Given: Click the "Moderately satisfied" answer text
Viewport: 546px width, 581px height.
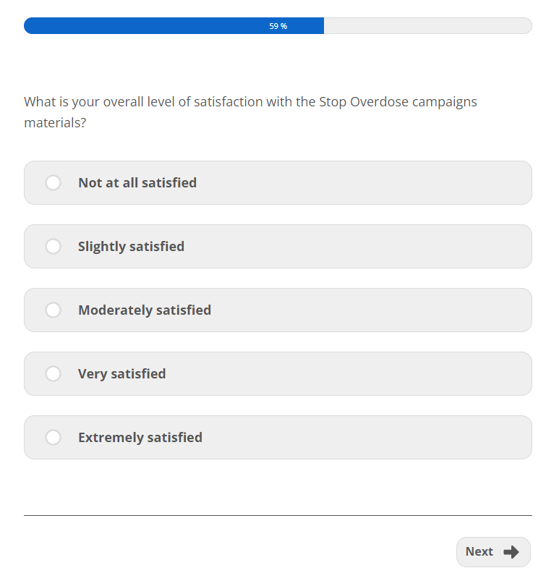Looking at the screenshot, I should (145, 310).
